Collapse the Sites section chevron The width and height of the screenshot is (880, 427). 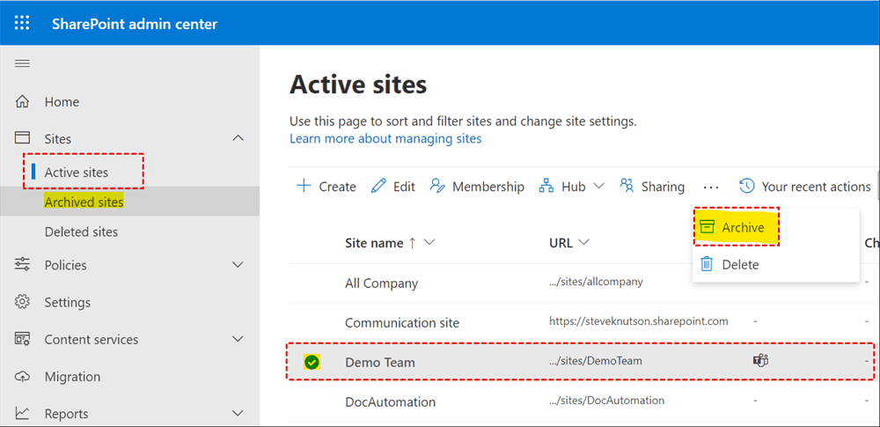pyautogui.click(x=238, y=139)
